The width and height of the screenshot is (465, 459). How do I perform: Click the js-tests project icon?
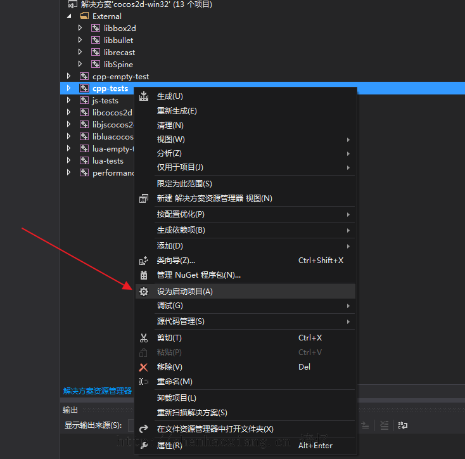pyautogui.click(x=84, y=100)
